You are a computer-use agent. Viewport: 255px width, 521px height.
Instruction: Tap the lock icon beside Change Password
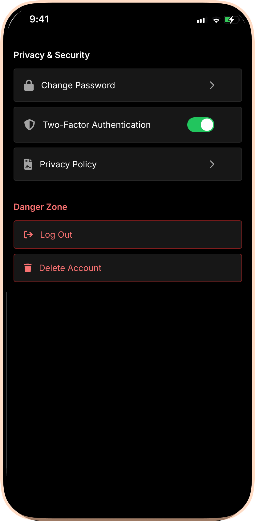[x=29, y=85]
